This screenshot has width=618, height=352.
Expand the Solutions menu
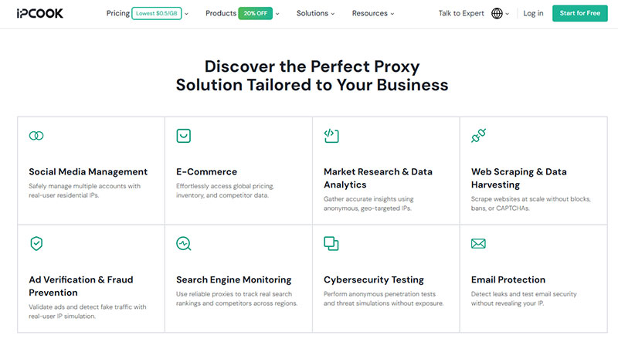(315, 13)
